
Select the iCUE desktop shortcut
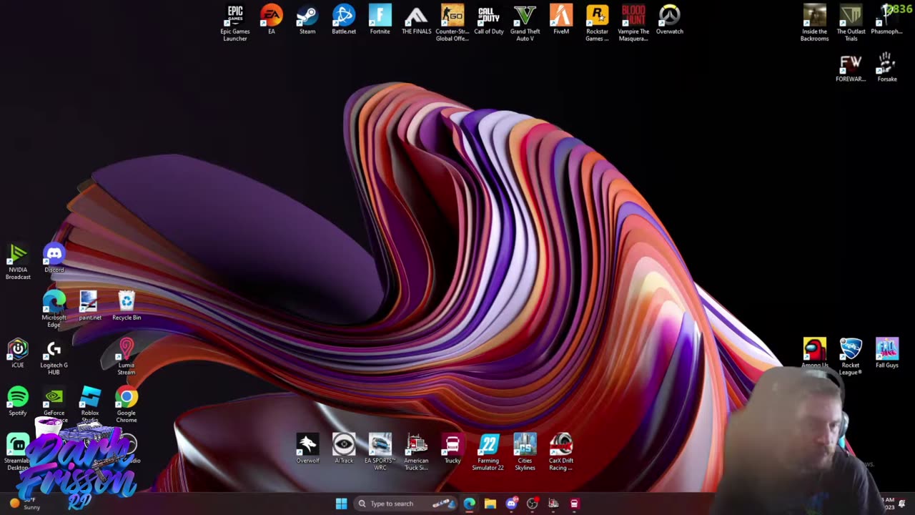[18, 354]
